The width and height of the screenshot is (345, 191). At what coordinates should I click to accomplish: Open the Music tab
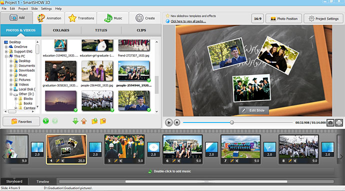[x=113, y=18]
